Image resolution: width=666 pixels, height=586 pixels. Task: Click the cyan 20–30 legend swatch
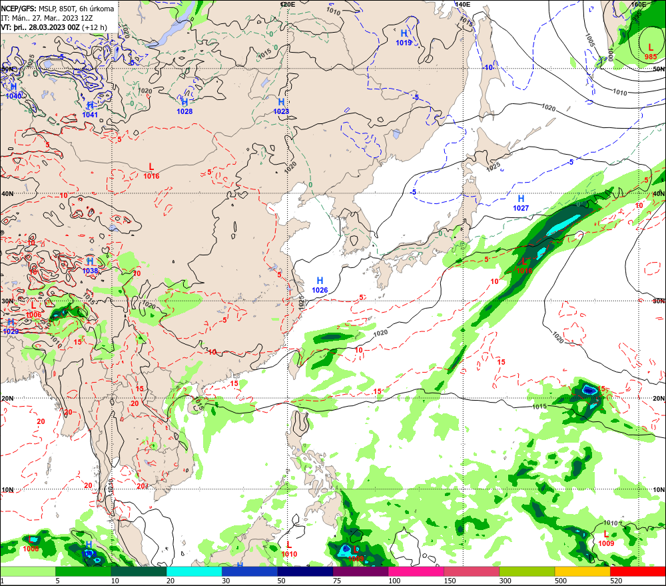194,571
